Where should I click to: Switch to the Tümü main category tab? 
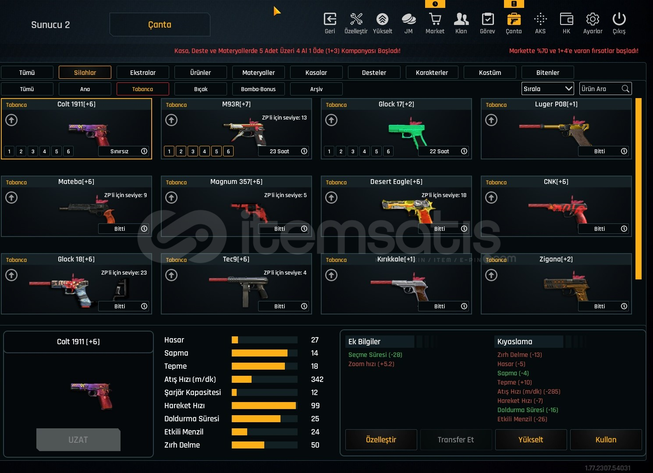27,72
